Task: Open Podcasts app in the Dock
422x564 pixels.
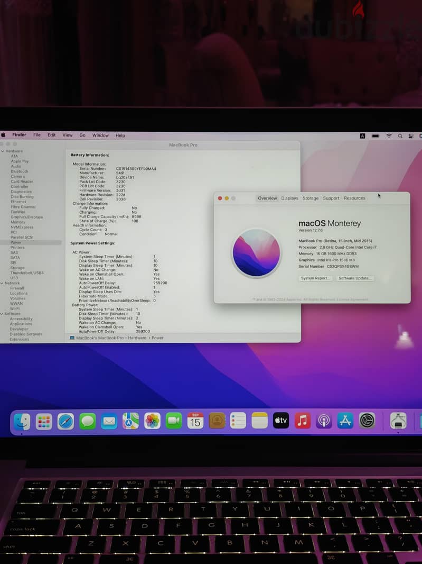Action: click(324, 421)
